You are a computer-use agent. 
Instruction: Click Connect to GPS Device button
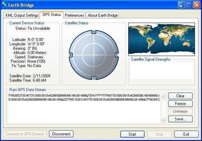click(x=25, y=134)
